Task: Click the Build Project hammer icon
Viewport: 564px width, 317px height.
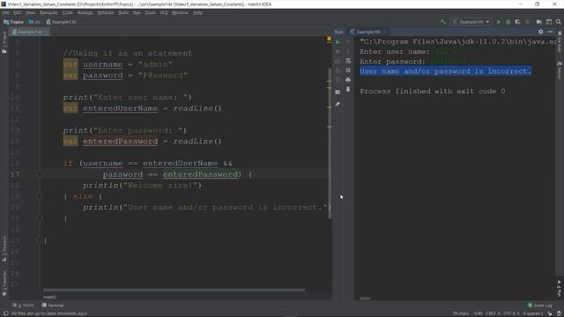Action: click(x=442, y=22)
